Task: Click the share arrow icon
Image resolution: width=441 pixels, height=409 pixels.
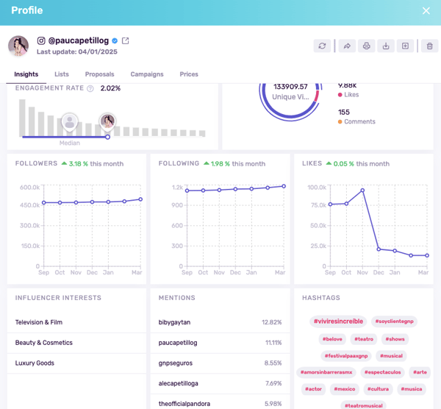Action: coord(347,46)
